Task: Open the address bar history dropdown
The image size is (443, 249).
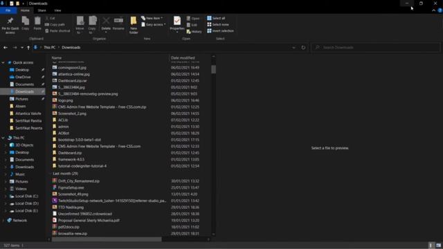Action: point(293,48)
